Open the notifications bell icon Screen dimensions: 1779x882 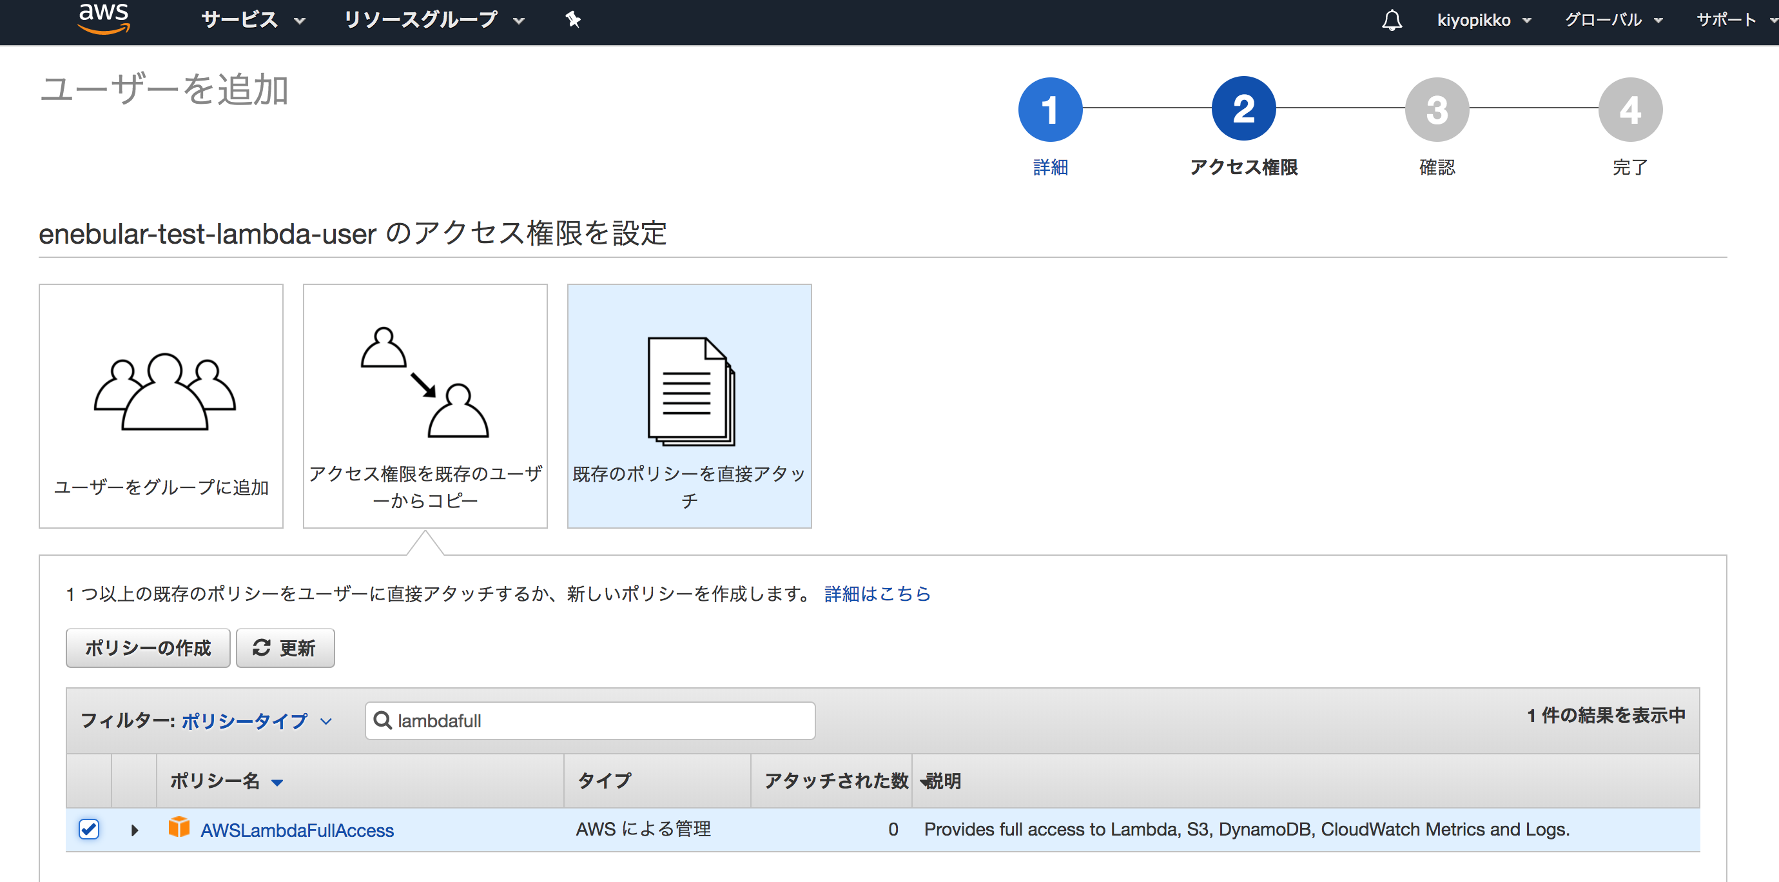[x=1392, y=20]
